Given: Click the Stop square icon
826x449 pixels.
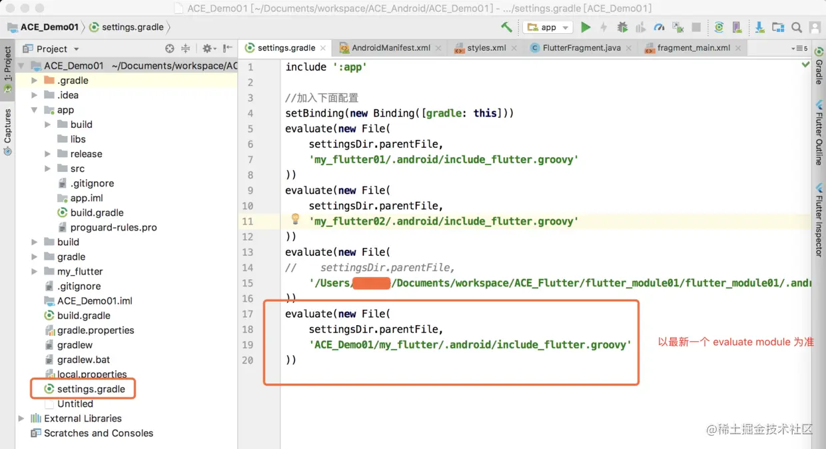Looking at the screenshot, I should click(696, 27).
